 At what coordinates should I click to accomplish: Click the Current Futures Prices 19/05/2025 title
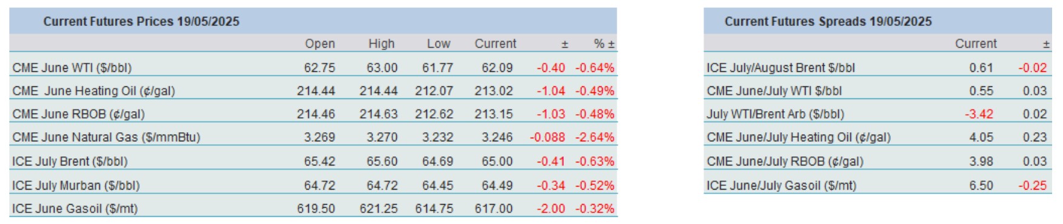(141, 22)
